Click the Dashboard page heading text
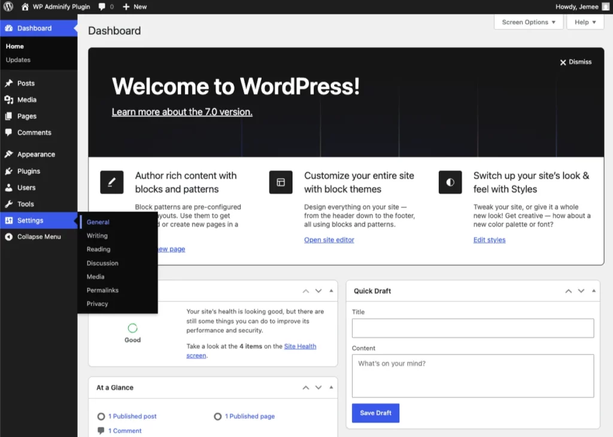This screenshot has height=437, width=613. (x=114, y=31)
